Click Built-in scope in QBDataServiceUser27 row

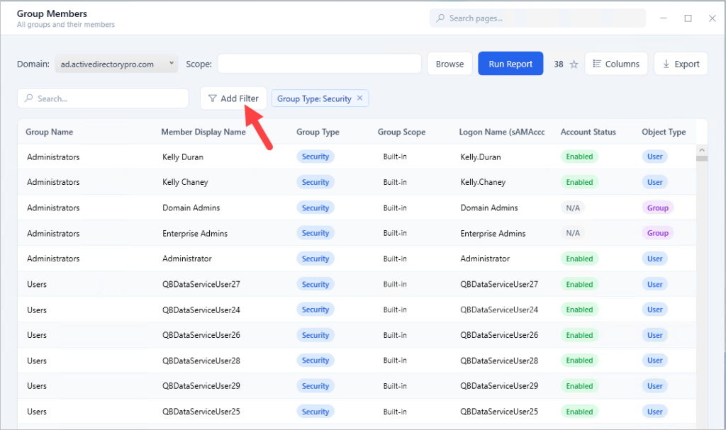[x=395, y=284]
